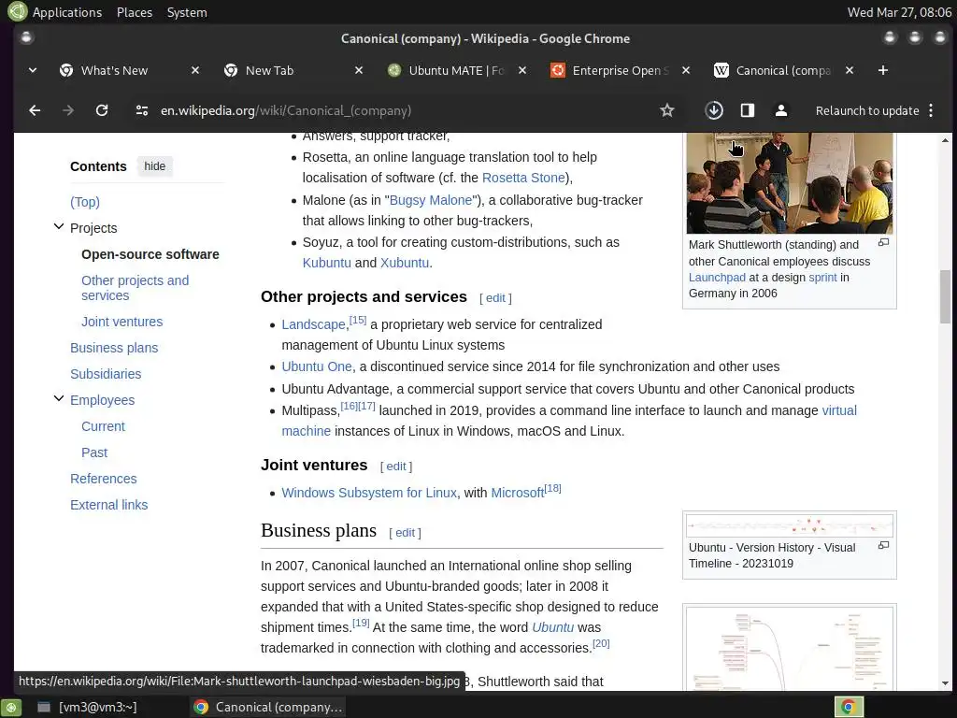This screenshot has height=718, width=957.
Task: Open the Ubuntu One link
Action: [317, 366]
